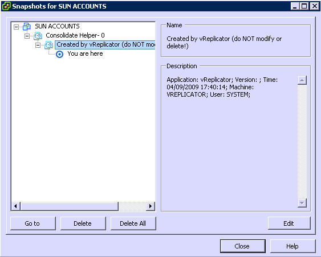
Task: Click the Delete button
Action: coord(83,223)
